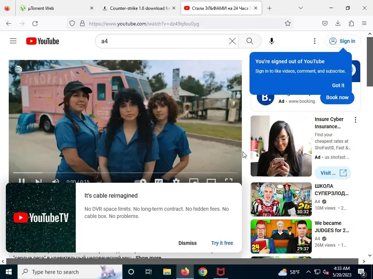Click Try it free for YouTube TV
This screenshot has height=279, width=373.
tap(222, 243)
